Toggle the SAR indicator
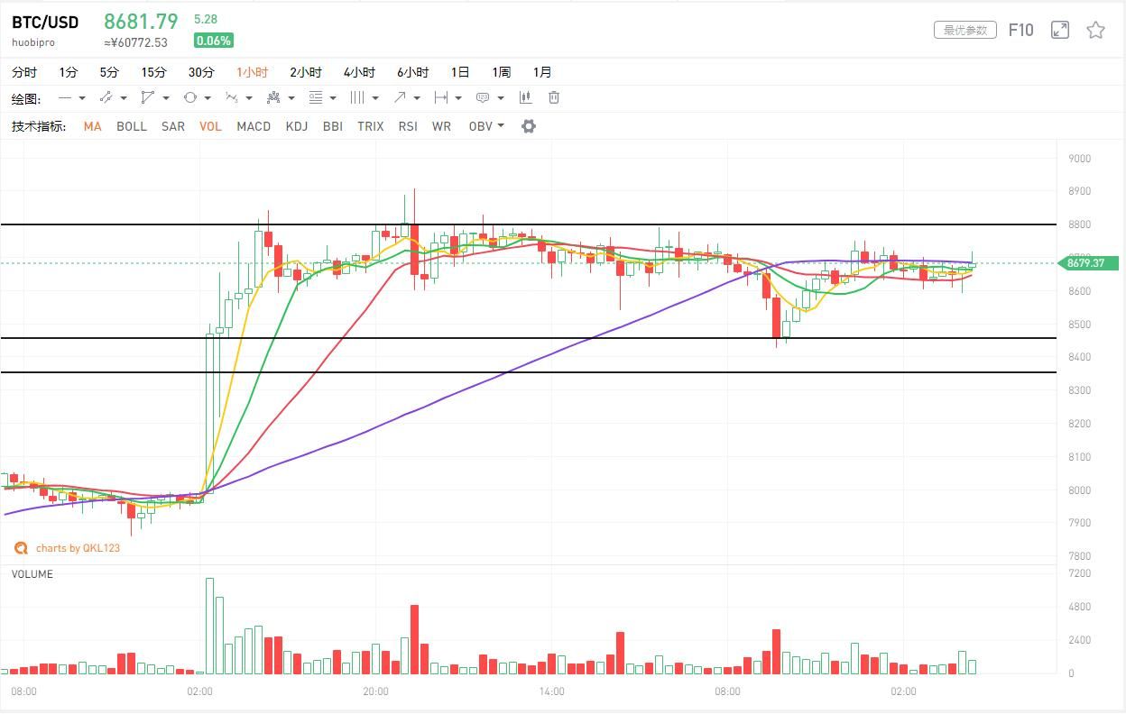Screen dimensions: 1126x714 tap(173, 126)
